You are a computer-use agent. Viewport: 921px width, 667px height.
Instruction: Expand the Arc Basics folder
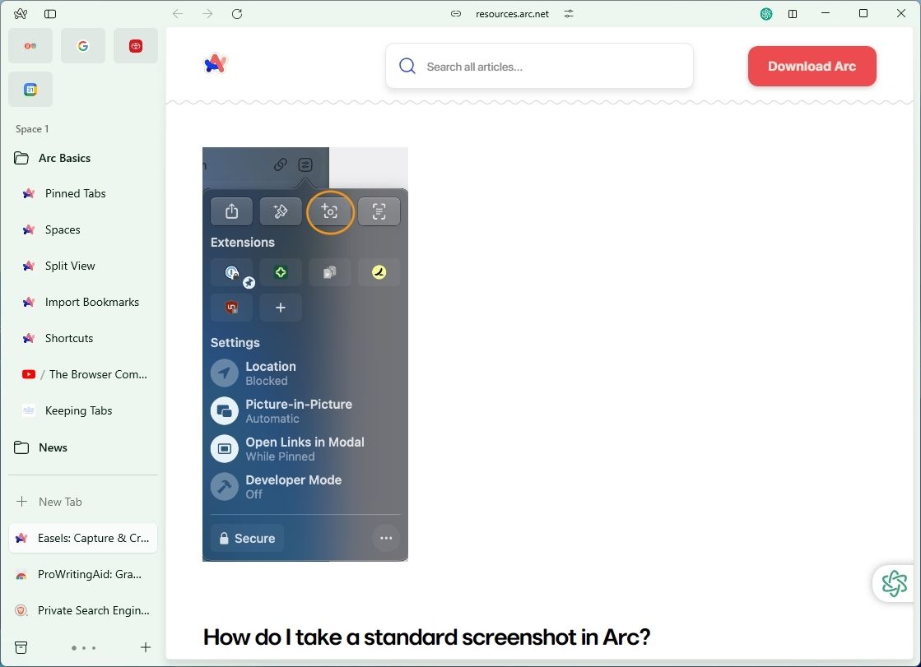pyautogui.click(x=83, y=158)
